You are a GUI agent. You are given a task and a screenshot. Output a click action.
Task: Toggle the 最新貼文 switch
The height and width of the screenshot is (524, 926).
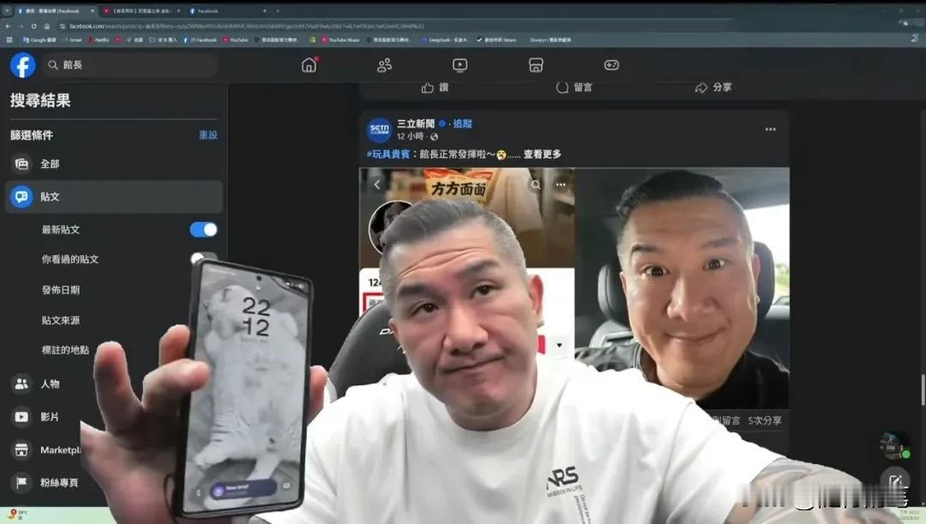pyautogui.click(x=204, y=229)
